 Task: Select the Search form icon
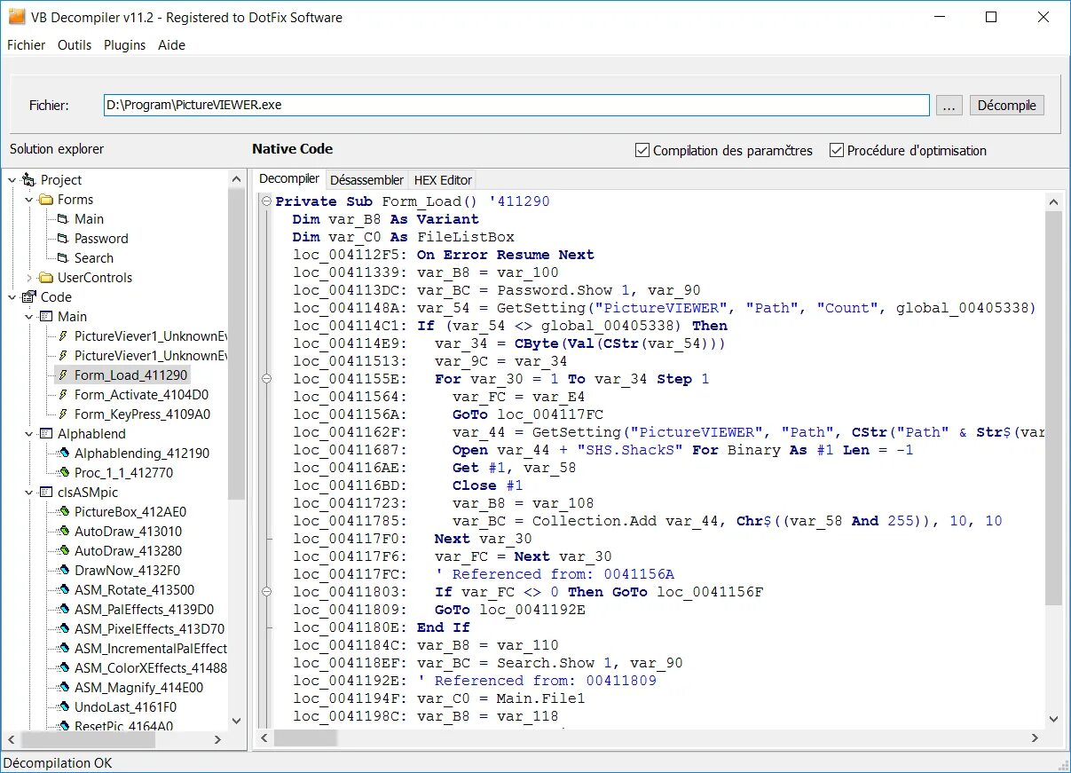62,258
